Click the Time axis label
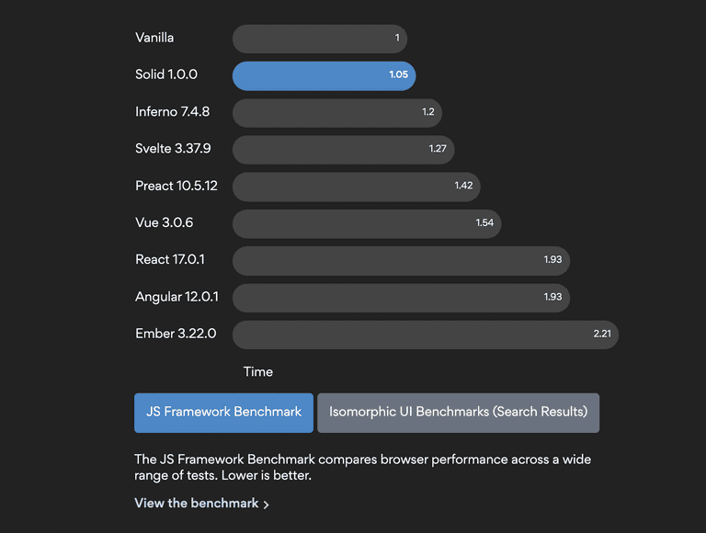 258,372
